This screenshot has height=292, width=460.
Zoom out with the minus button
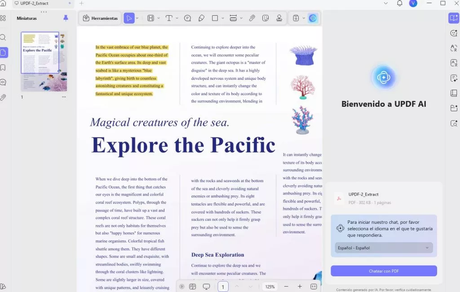pos(286,287)
